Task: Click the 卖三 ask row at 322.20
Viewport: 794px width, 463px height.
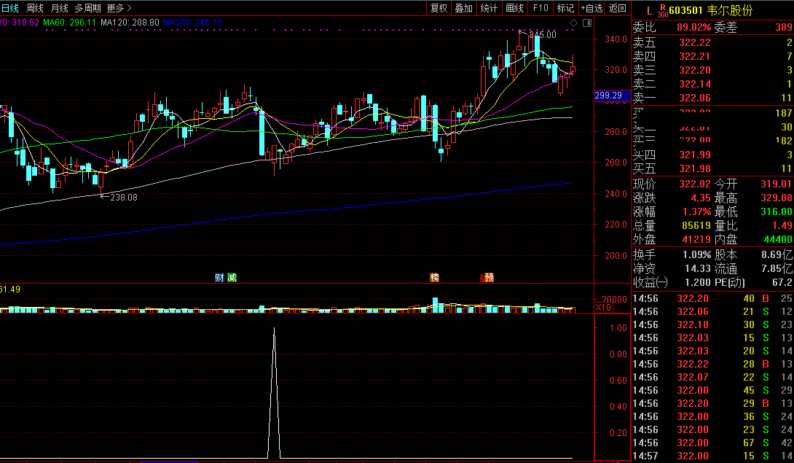Action: point(712,70)
